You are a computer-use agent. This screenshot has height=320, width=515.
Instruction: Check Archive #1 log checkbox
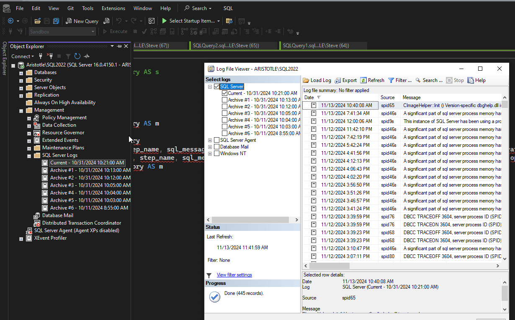pos(224,100)
